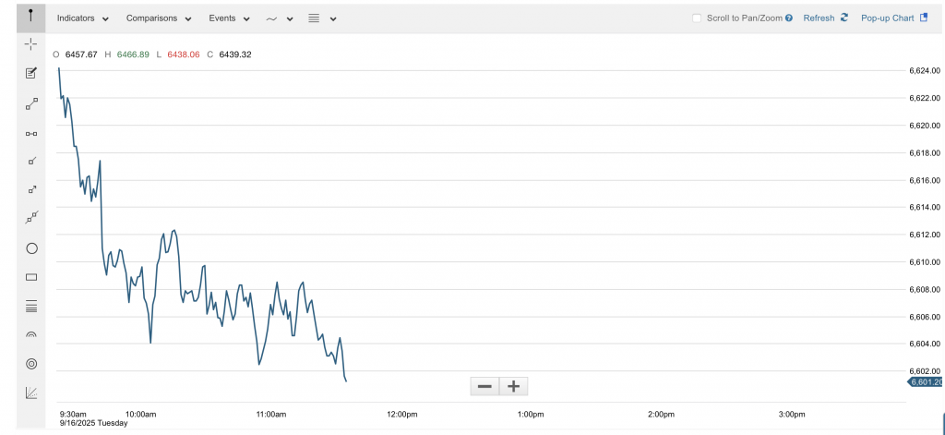Zoom out with the minus button
Image resolution: width=945 pixels, height=435 pixels.
tap(484, 386)
